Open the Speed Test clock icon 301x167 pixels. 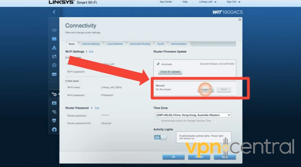click(54, 65)
